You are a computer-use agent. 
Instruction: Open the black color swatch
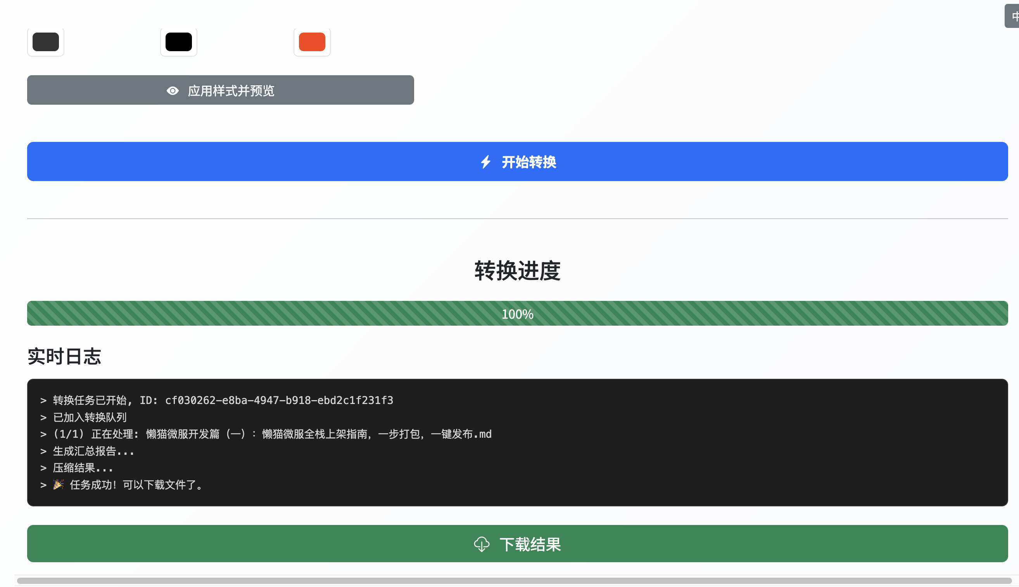179,42
